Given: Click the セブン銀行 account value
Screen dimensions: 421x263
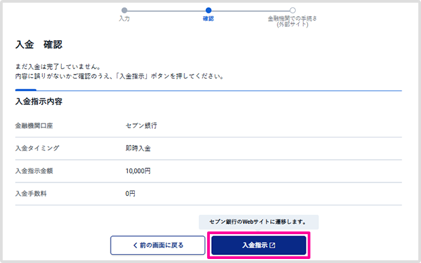Looking at the screenshot, I should 141,125.
